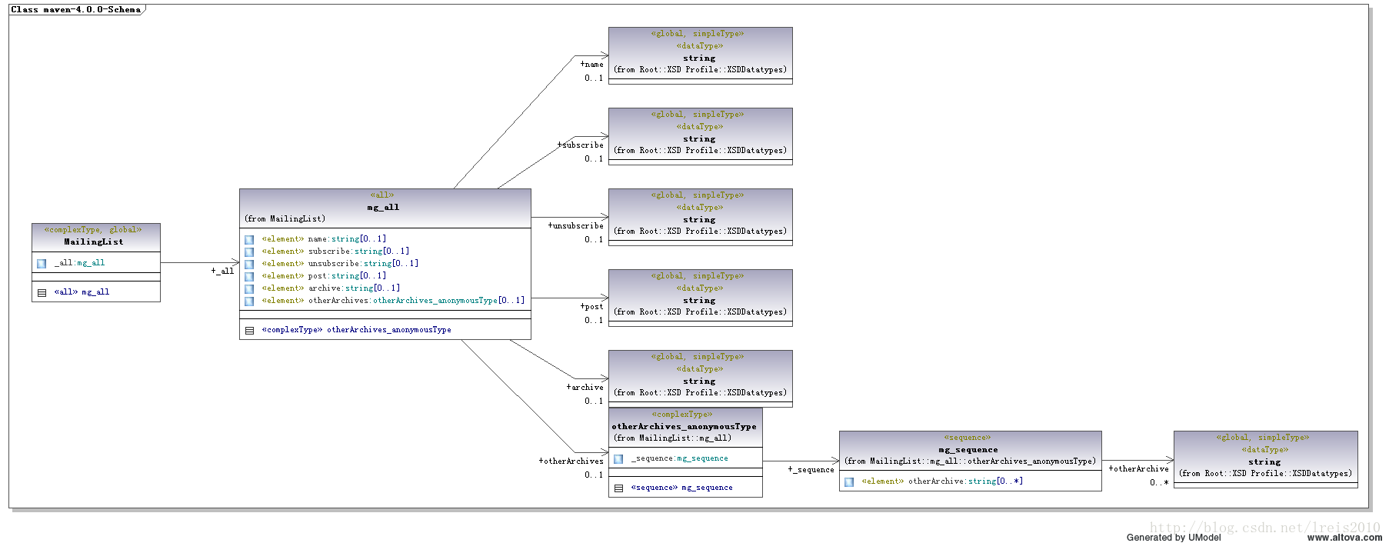Screen dimensions: 1389x543
Task: Click the «all» stereotype above mg_all
Action: [382, 195]
